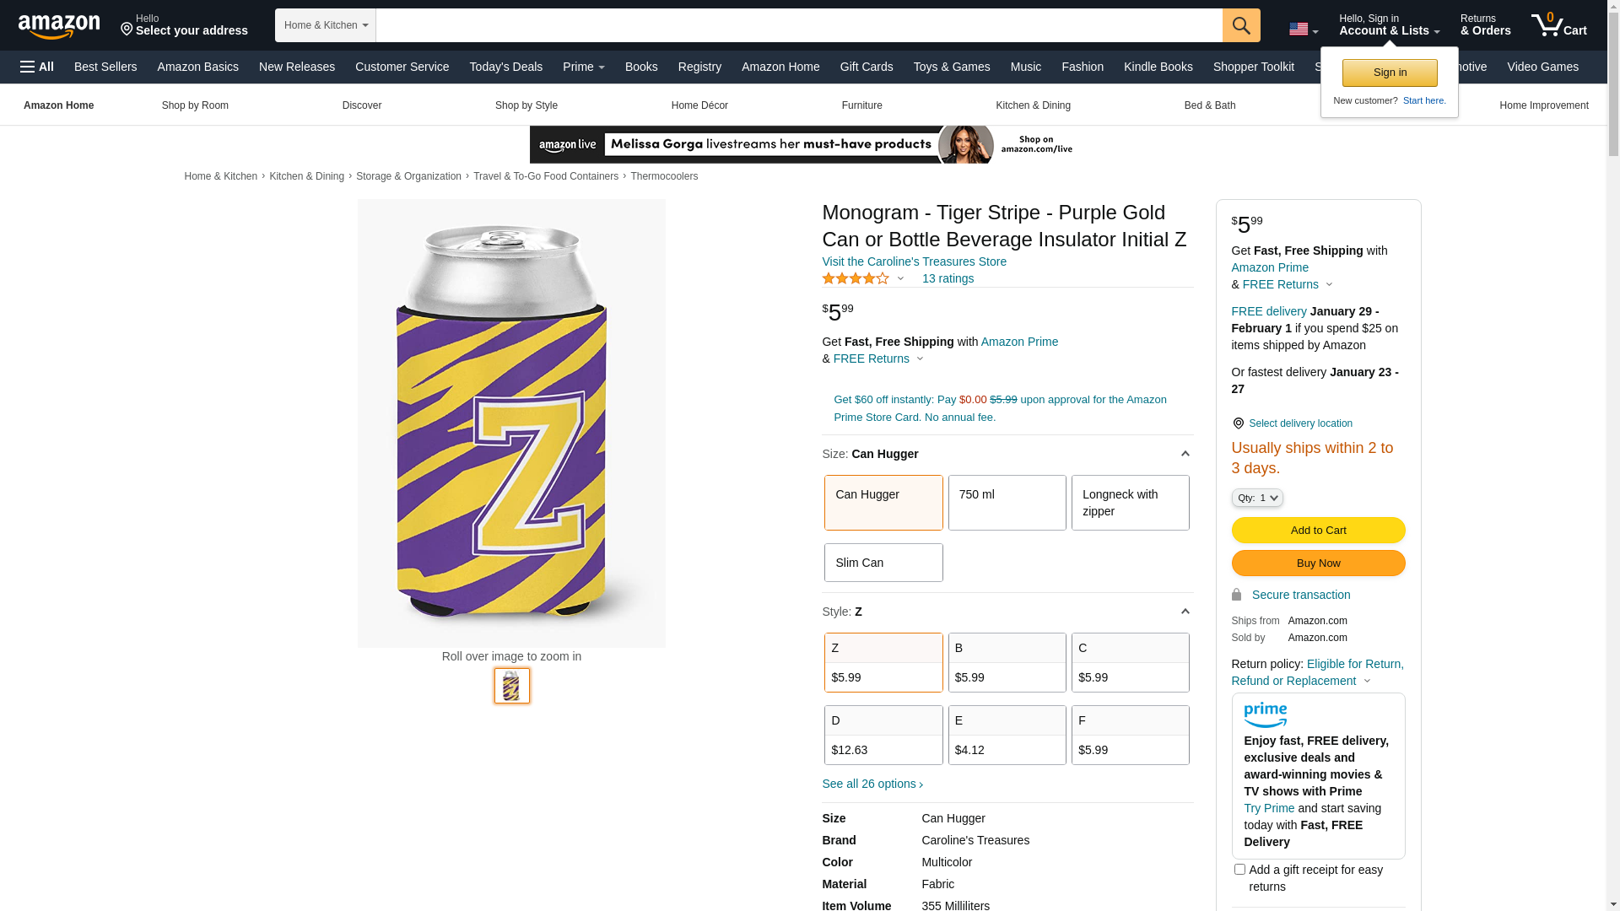Click the Amazon logo
Screen dimensions: 1620x911
pos(59,26)
